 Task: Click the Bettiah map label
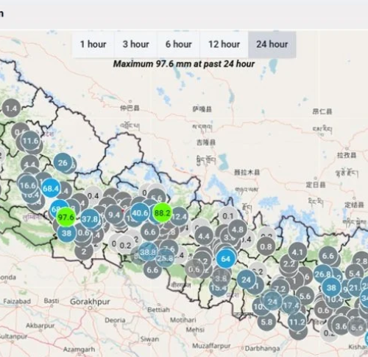pyautogui.click(x=158, y=310)
